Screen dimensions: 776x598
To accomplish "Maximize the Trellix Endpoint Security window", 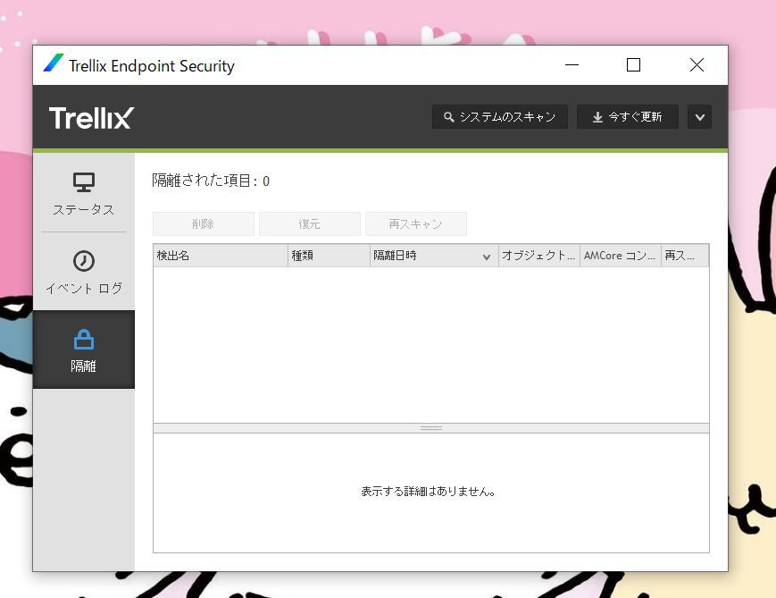I will coord(633,65).
